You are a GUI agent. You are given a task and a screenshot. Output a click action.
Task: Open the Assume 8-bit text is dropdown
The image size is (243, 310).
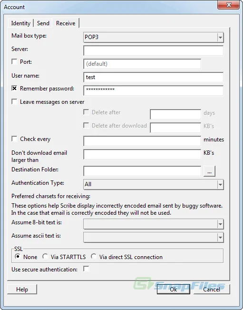point(154,224)
